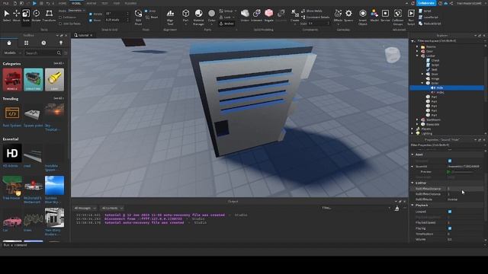Open the Material Manager
The width and height of the screenshot is (488, 274).
pyautogui.click(x=198, y=17)
